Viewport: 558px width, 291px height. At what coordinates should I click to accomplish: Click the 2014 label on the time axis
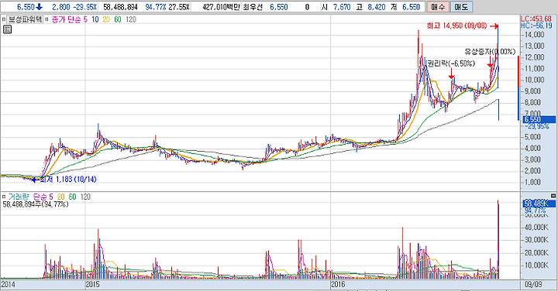[x=8, y=284]
